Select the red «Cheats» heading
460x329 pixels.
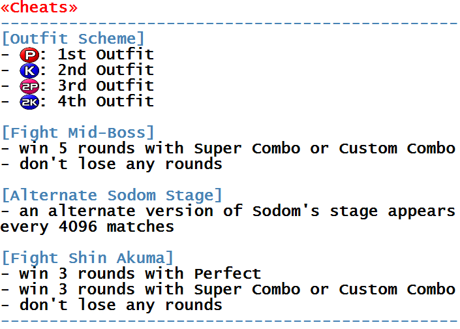pos(39,7)
